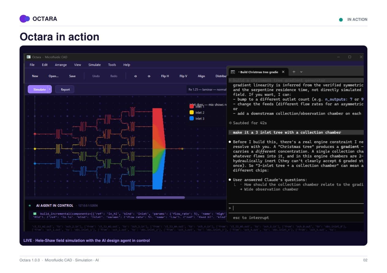Click the green checkmark beside build_incremental

(35, 213)
